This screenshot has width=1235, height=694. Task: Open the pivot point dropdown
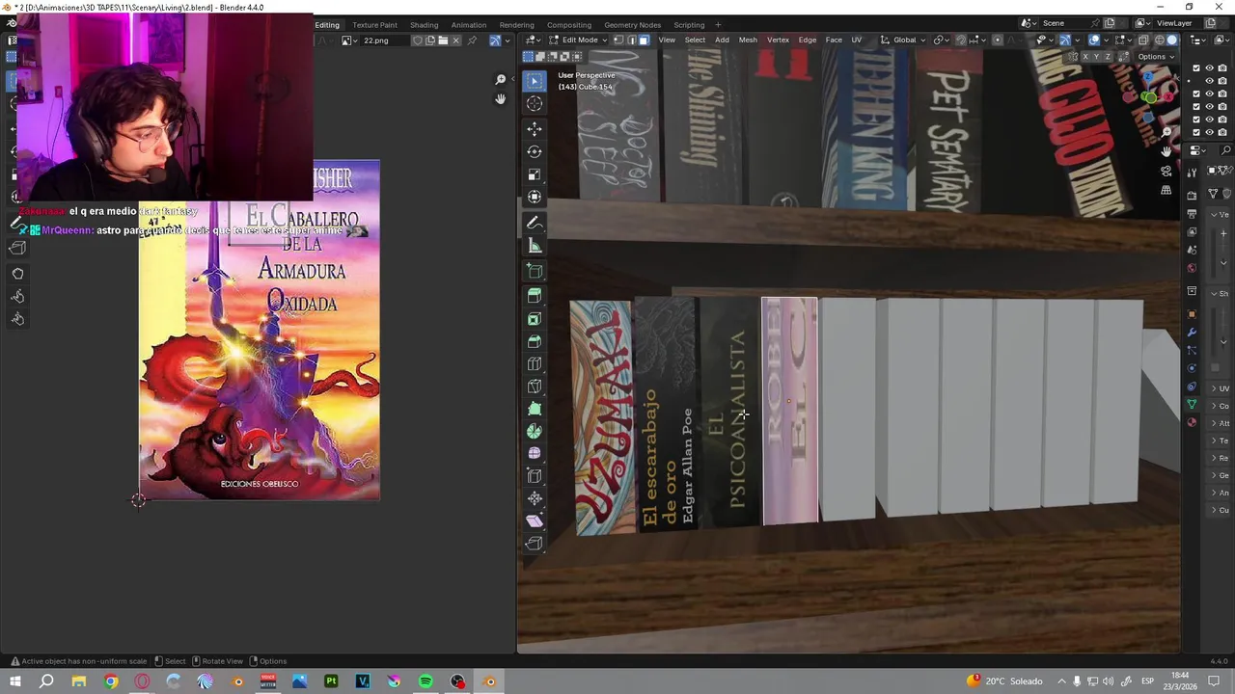click(941, 40)
